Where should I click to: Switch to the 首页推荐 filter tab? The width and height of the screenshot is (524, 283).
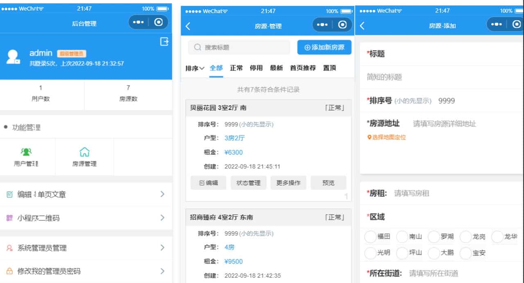pos(302,68)
